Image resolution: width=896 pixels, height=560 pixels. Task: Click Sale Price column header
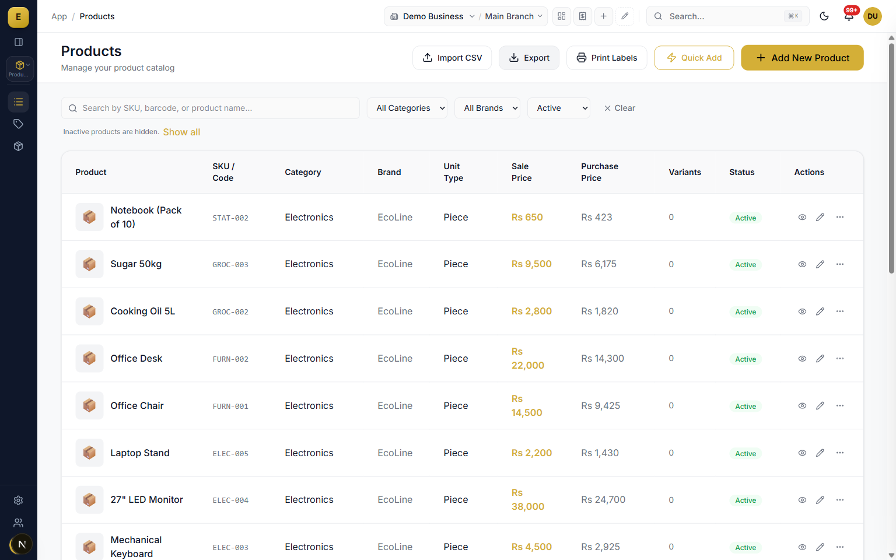521,172
